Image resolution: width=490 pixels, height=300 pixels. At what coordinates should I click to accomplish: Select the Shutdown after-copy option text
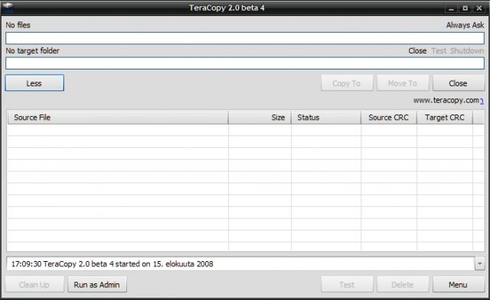(x=467, y=51)
